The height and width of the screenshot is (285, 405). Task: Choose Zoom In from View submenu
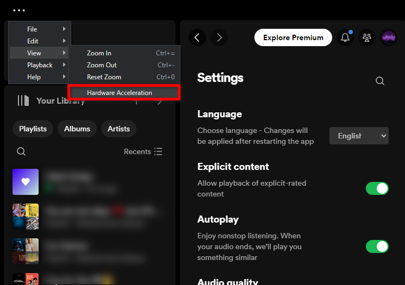click(124, 53)
